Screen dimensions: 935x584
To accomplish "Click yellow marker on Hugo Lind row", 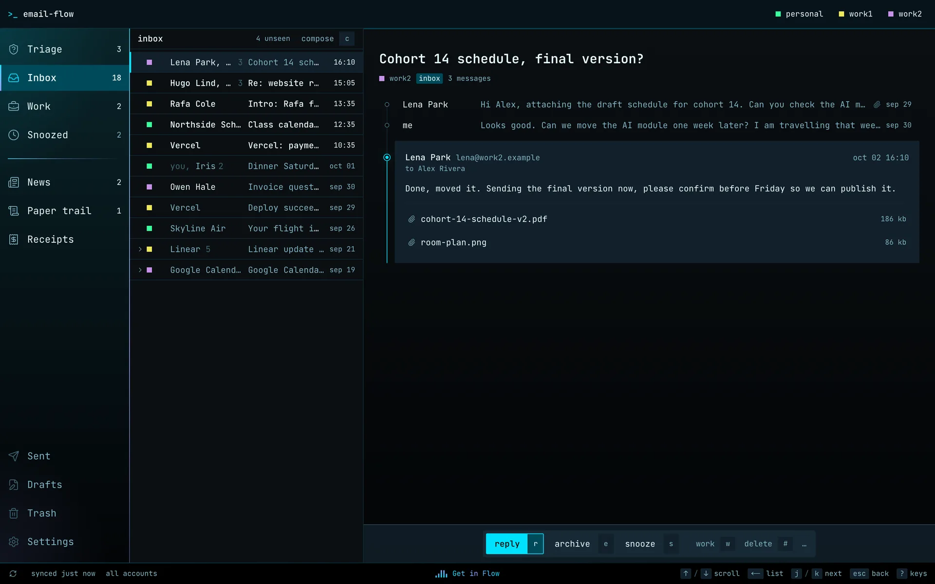I will click(150, 83).
